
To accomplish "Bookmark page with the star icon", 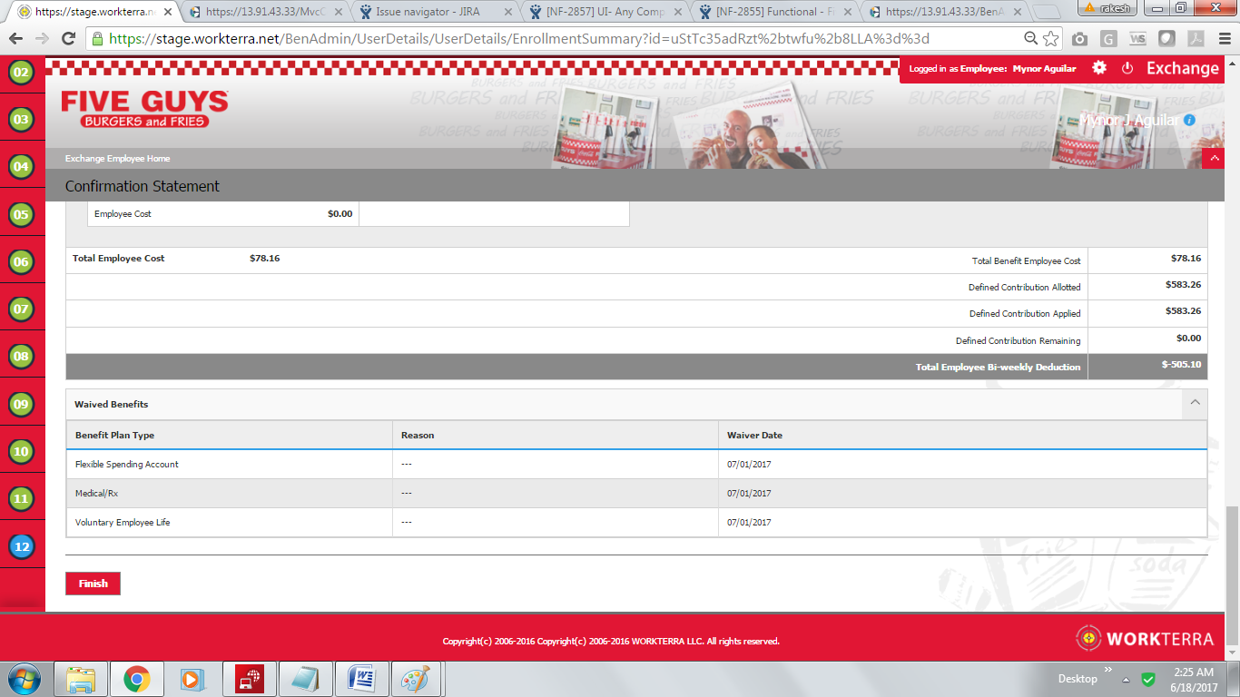I will (1050, 39).
